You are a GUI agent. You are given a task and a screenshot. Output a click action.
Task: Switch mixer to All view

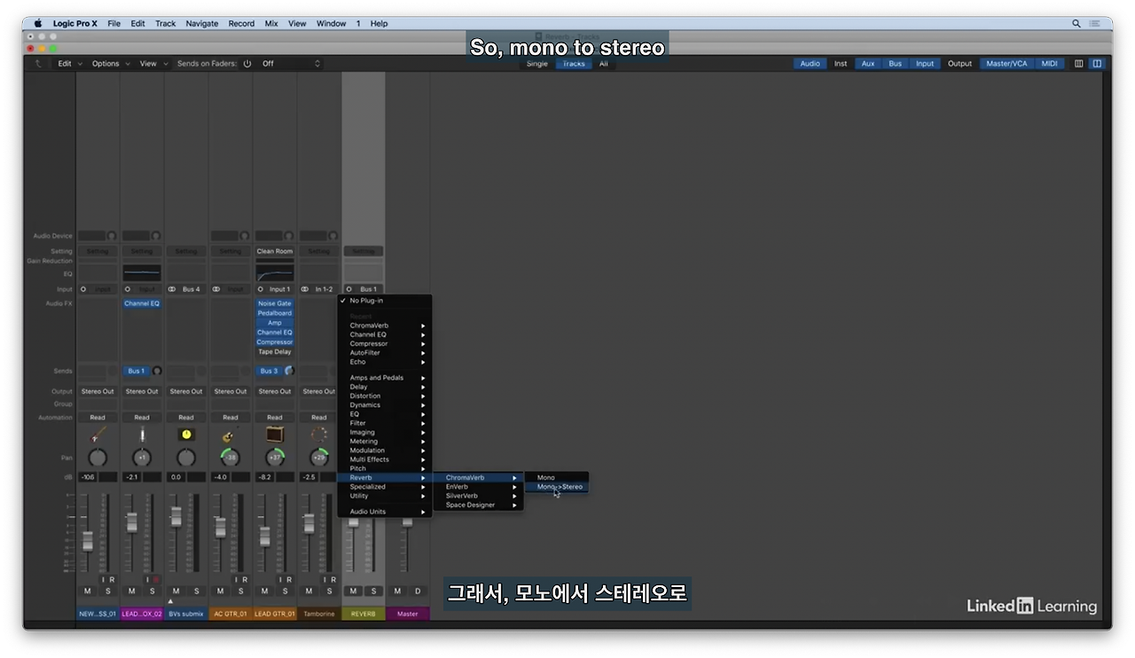(x=604, y=64)
